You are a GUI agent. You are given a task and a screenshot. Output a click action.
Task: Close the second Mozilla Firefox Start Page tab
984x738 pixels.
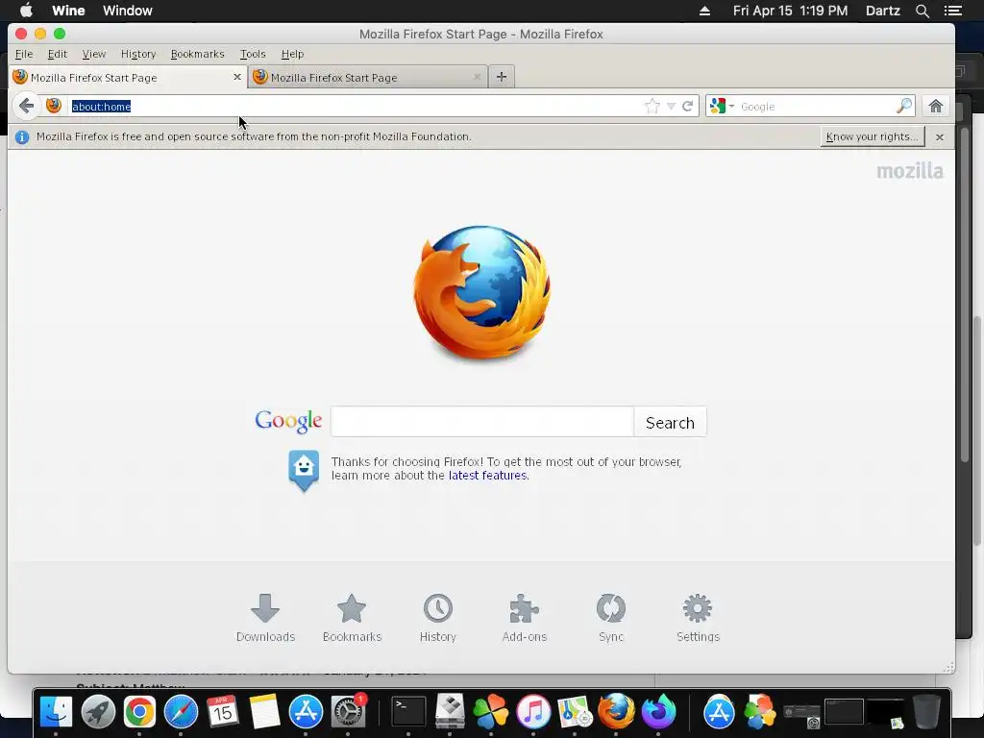tap(478, 77)
